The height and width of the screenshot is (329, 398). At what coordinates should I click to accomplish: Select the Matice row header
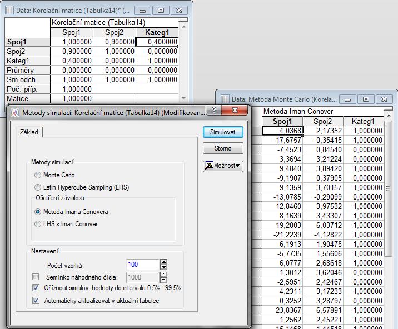pos(27,98)
